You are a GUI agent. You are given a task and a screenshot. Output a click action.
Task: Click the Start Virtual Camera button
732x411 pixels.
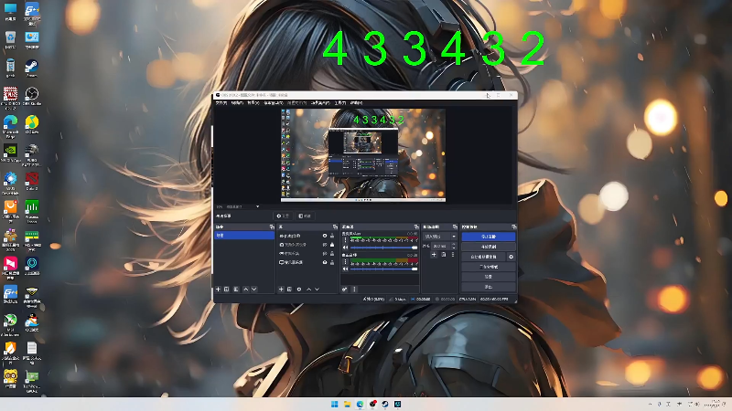483,257
